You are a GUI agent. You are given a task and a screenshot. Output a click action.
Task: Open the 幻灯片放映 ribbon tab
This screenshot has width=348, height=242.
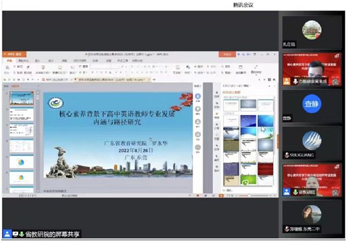click(79, 60)
